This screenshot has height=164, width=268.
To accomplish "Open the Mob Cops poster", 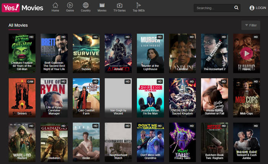I will point(247,98).
